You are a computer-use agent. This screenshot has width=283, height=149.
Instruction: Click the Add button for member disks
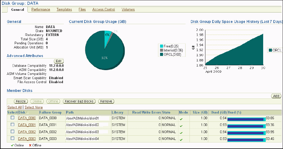point(276,96)
